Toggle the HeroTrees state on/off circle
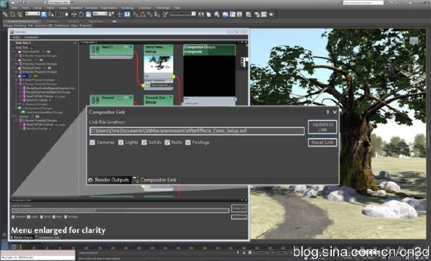The height and width of the screenshot is (261, 431). pyautogui.click(x=43, y=52)
